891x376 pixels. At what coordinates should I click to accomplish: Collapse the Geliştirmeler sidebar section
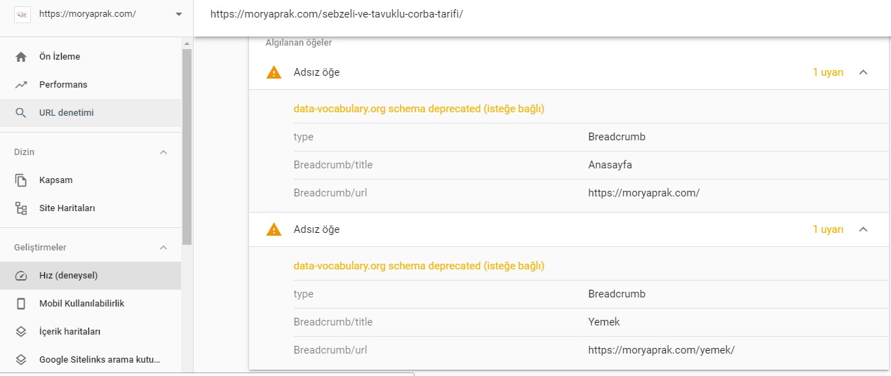pyautogui.click(x=163, y=248)
